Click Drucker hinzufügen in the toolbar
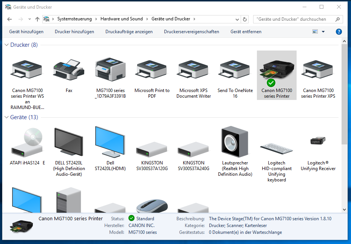351x244 pixels. point(74,32)
